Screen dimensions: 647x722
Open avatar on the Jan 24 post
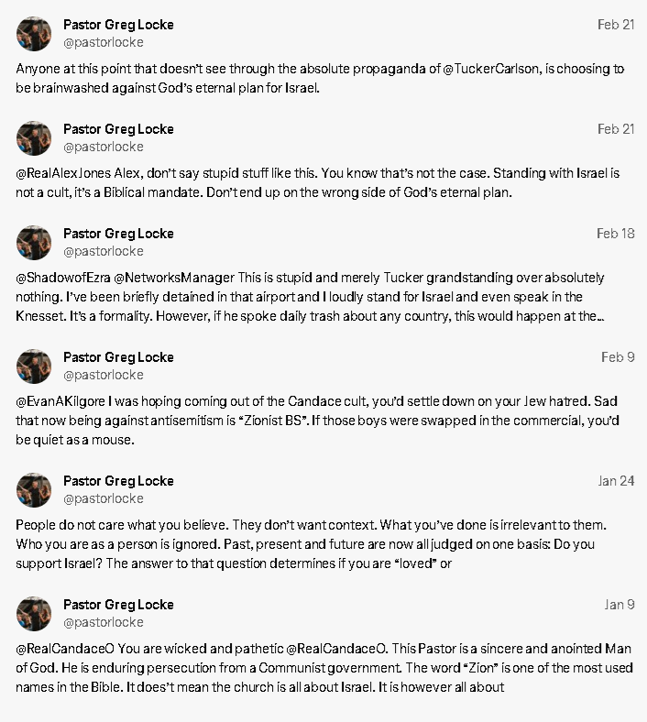click(34, 490)
